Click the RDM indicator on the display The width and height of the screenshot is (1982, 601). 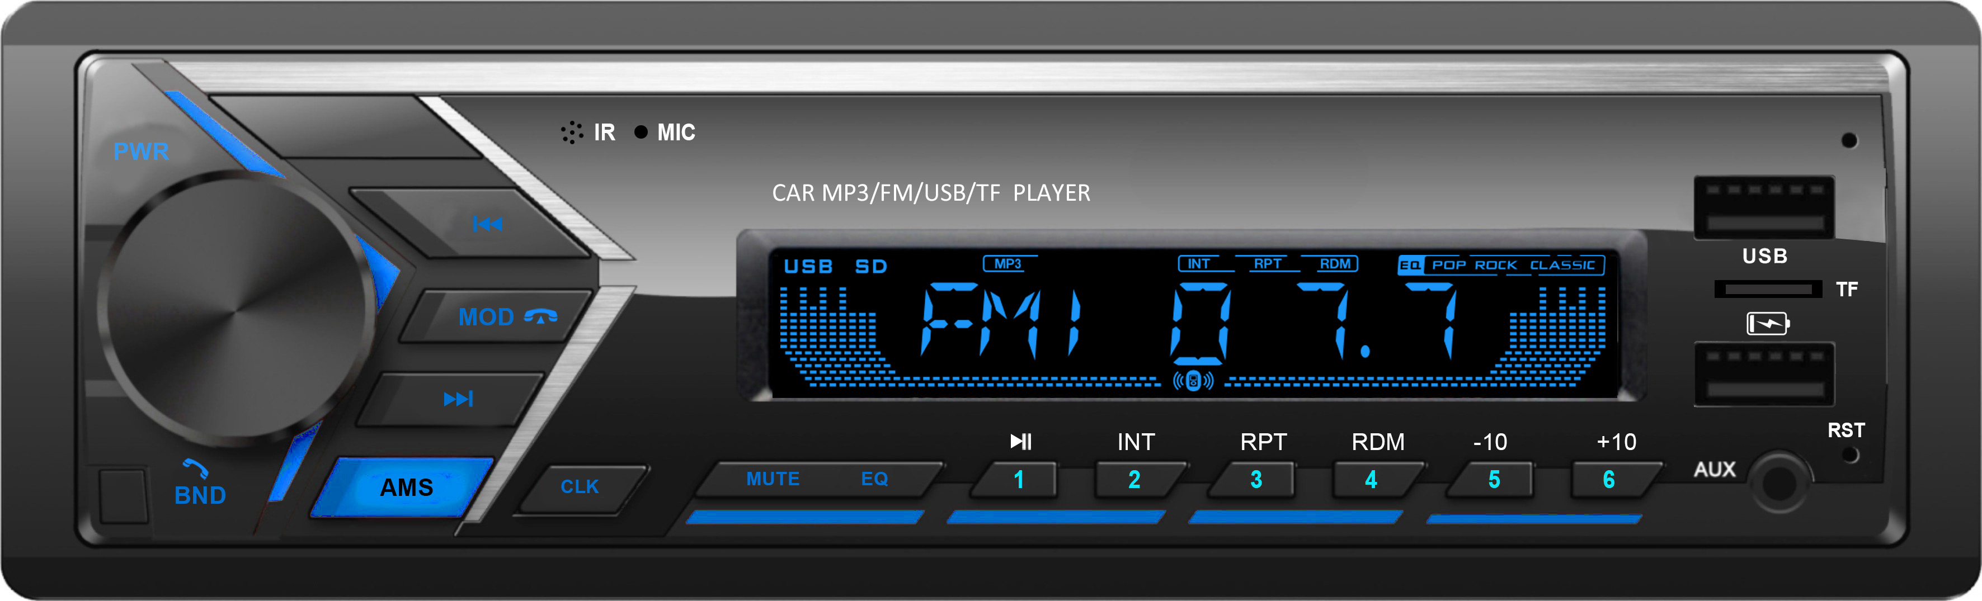coord(1336,264)
